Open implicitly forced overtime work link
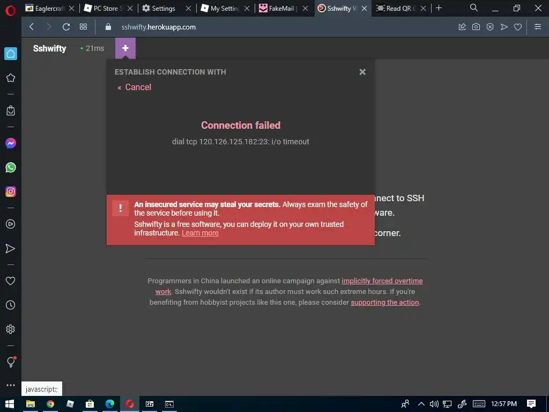 (x=382, y=281)
